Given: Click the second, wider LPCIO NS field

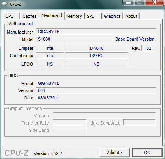Looking at the screenshot, I should [96, 64].
